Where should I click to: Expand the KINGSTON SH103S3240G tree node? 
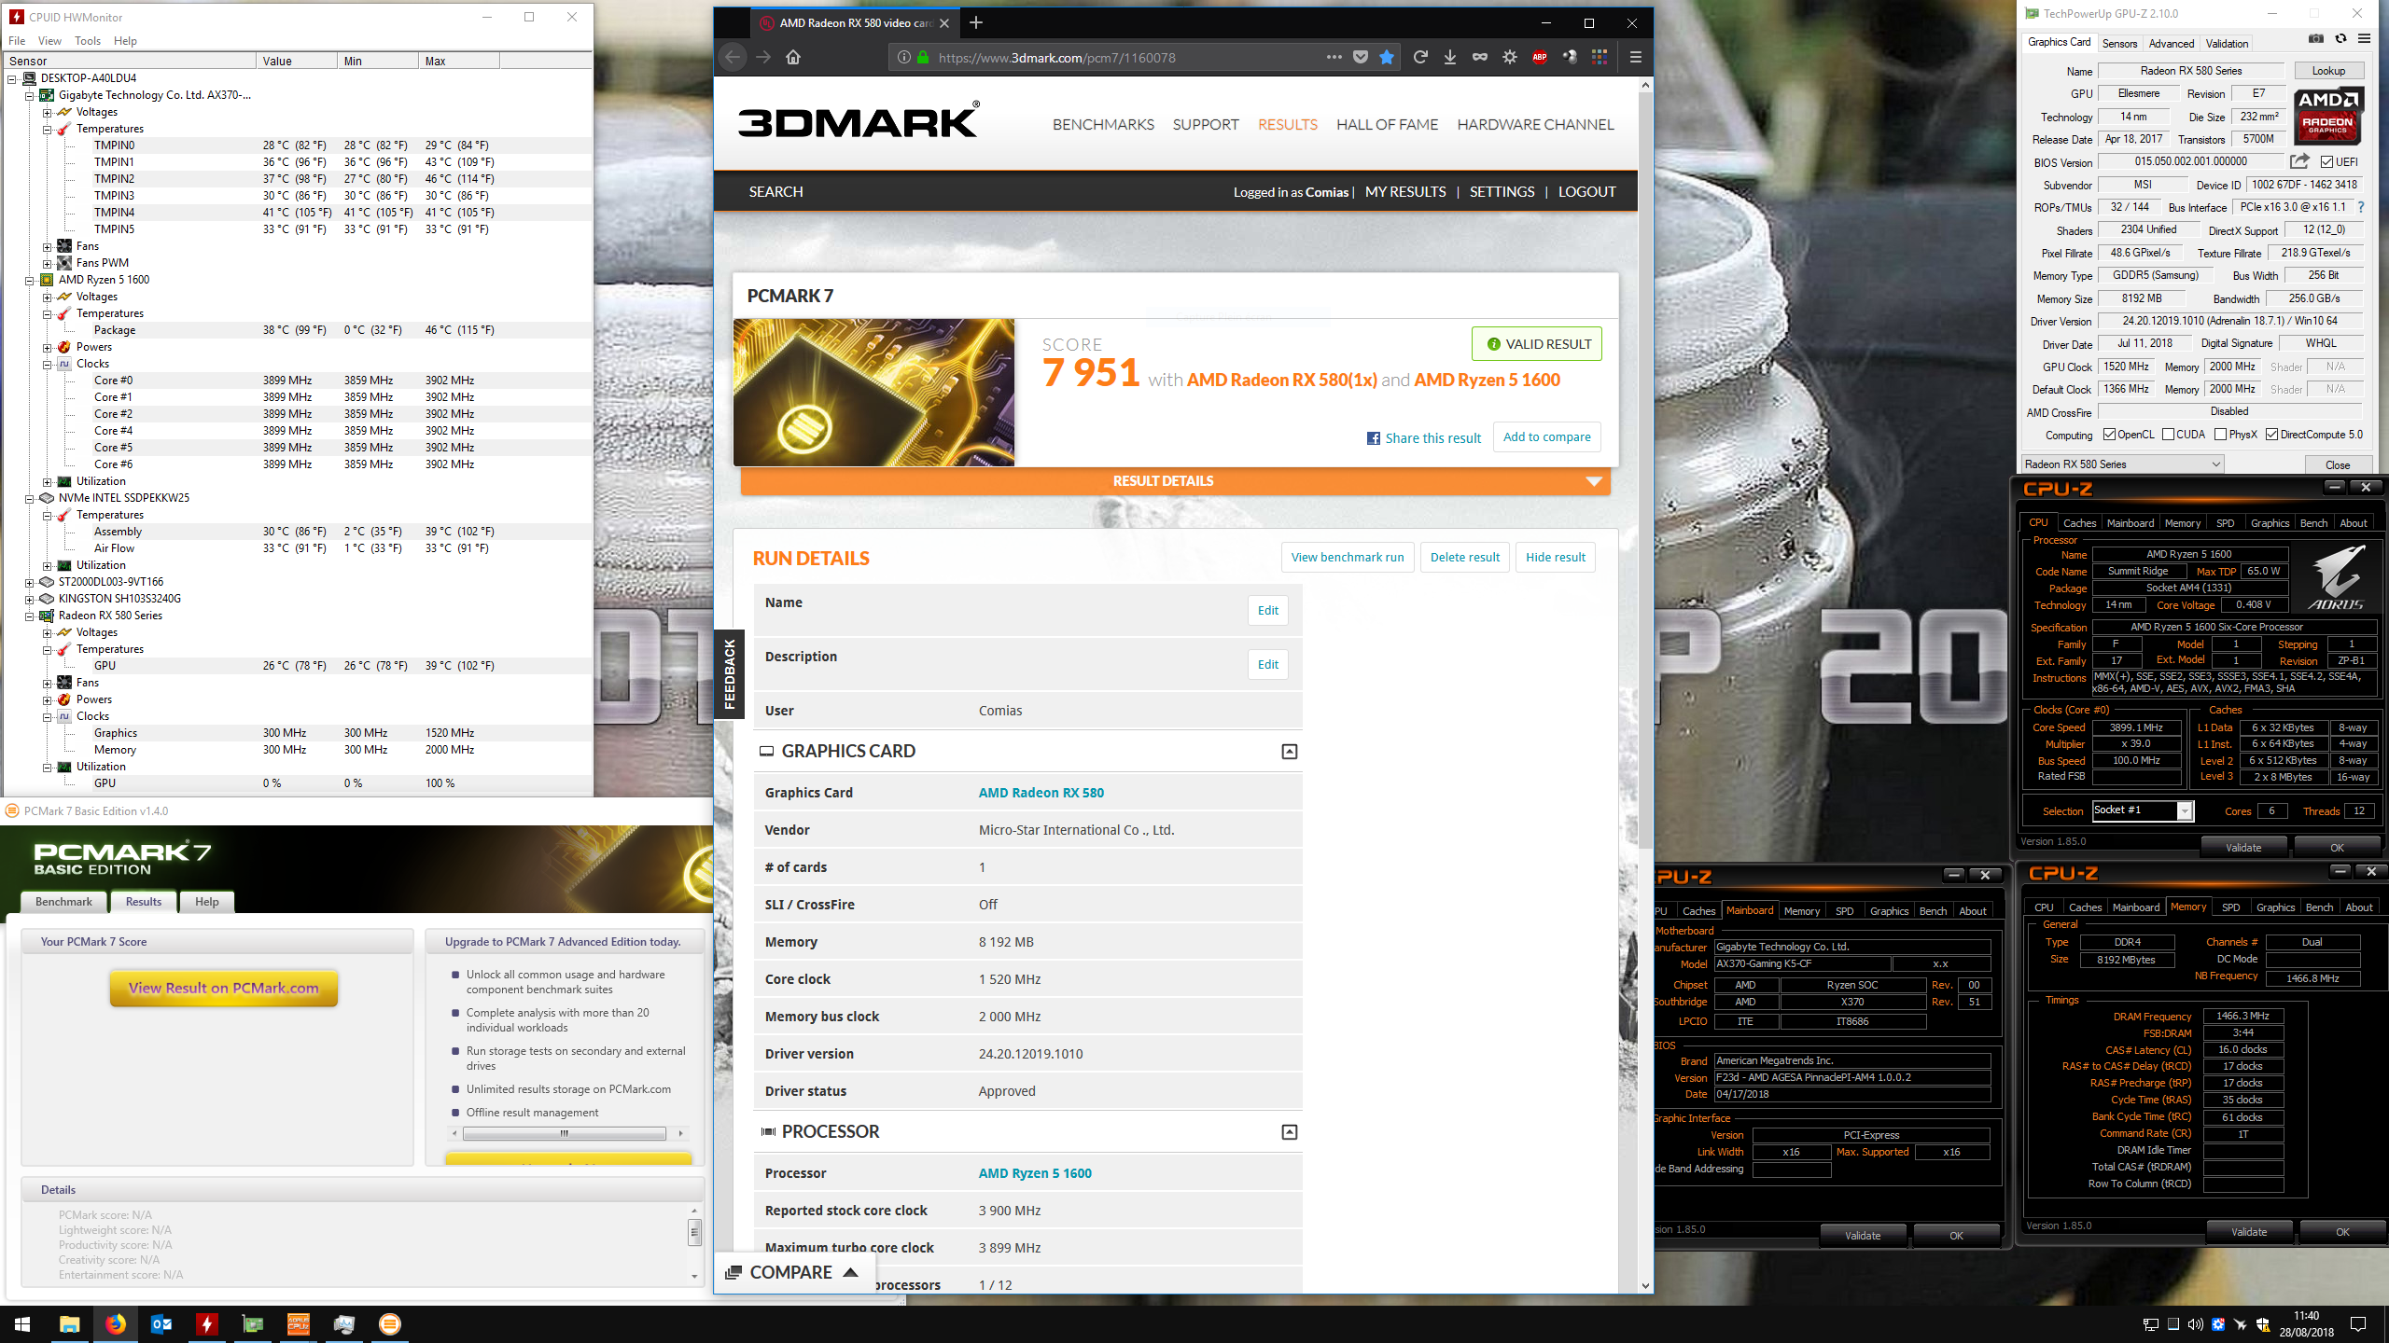pyautogui.click(x=29, y=599)
